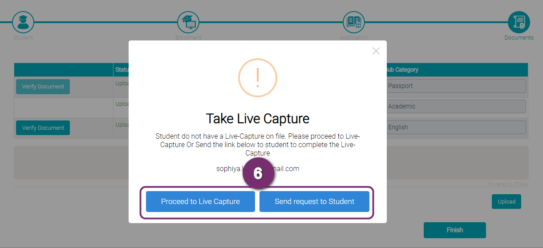Click the Finish button
543x248 pixels.
[x=455, y=230]
